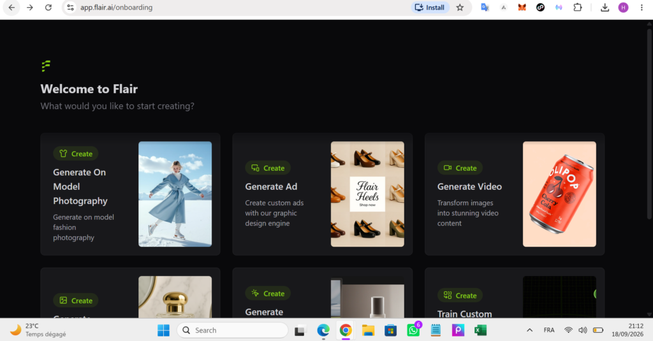653x341 pixels.
Task: Select the gold perfume bottle thumbnail
Action: pos(175,297)
